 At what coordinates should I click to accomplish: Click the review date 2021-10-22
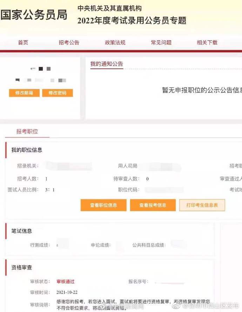coord(67,292)
